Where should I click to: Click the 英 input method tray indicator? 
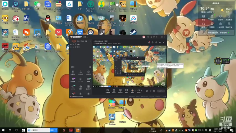206,130
